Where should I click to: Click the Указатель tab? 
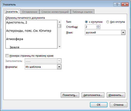click(12, 12)
